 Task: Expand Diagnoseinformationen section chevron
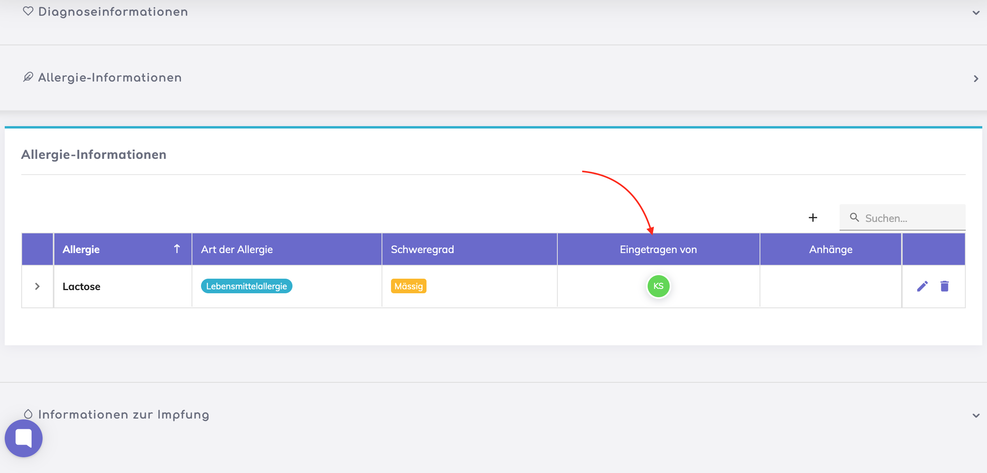point(976,13)
